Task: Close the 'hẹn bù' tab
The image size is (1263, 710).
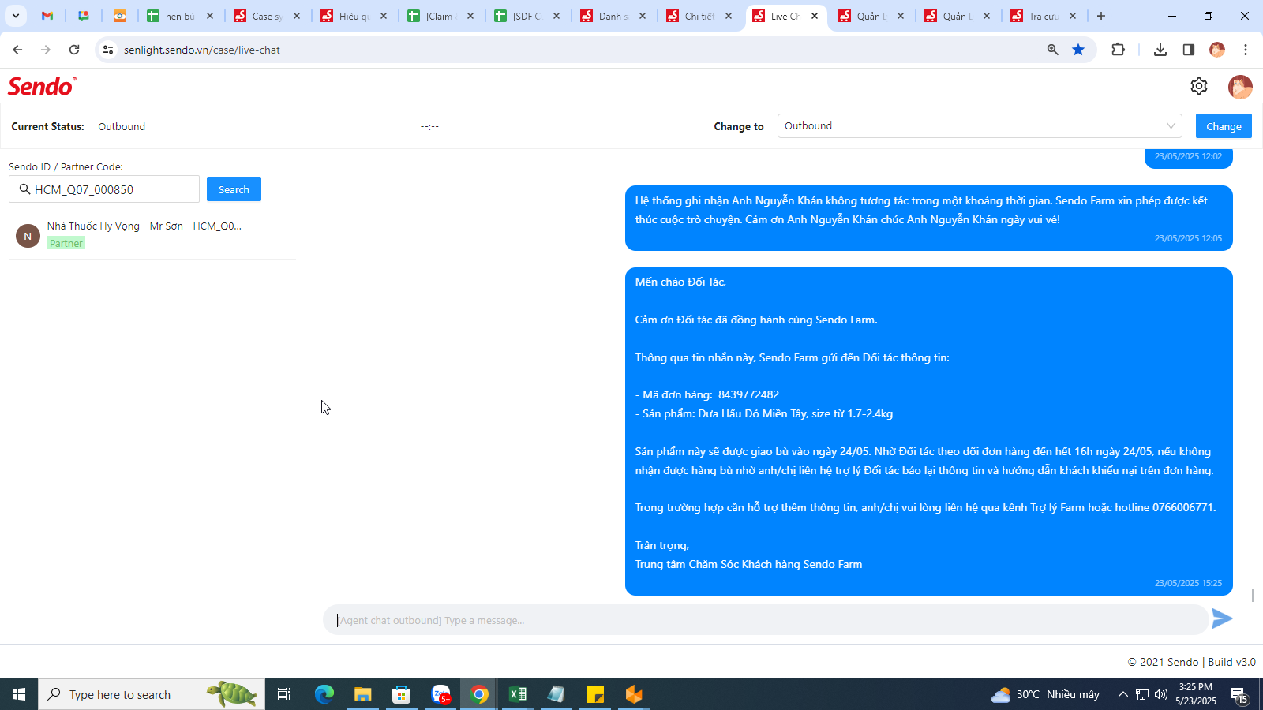Action: (210, 16)
